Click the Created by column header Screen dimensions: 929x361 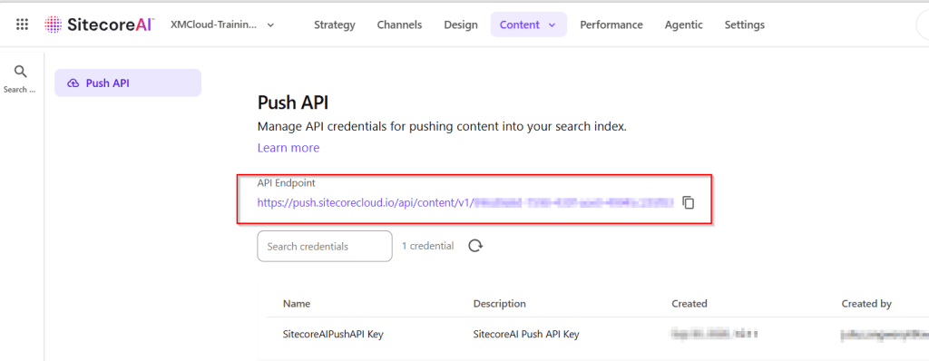click(866, 304)
